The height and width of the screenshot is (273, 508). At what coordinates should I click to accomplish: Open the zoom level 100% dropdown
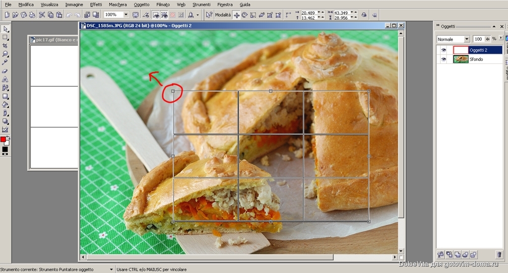click(x=126, y=14)
